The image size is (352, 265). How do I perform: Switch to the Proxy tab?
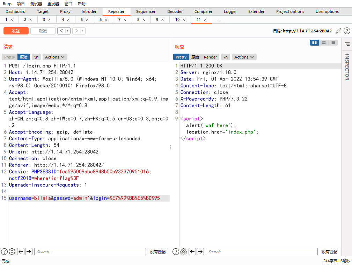tap(65, 11)
